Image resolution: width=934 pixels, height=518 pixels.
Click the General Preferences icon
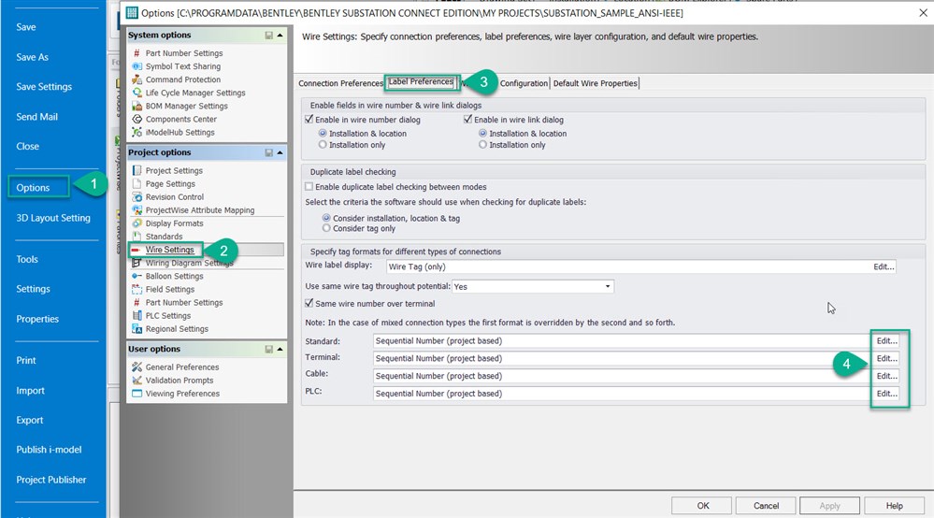(x=137, y=367)
